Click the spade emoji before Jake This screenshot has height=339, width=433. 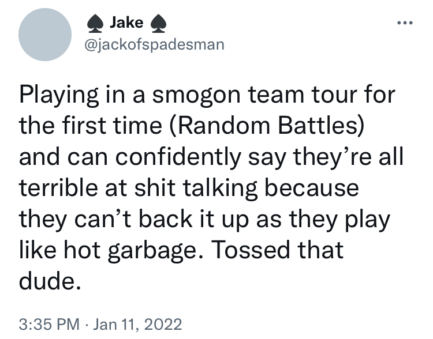tap(94, 24)
